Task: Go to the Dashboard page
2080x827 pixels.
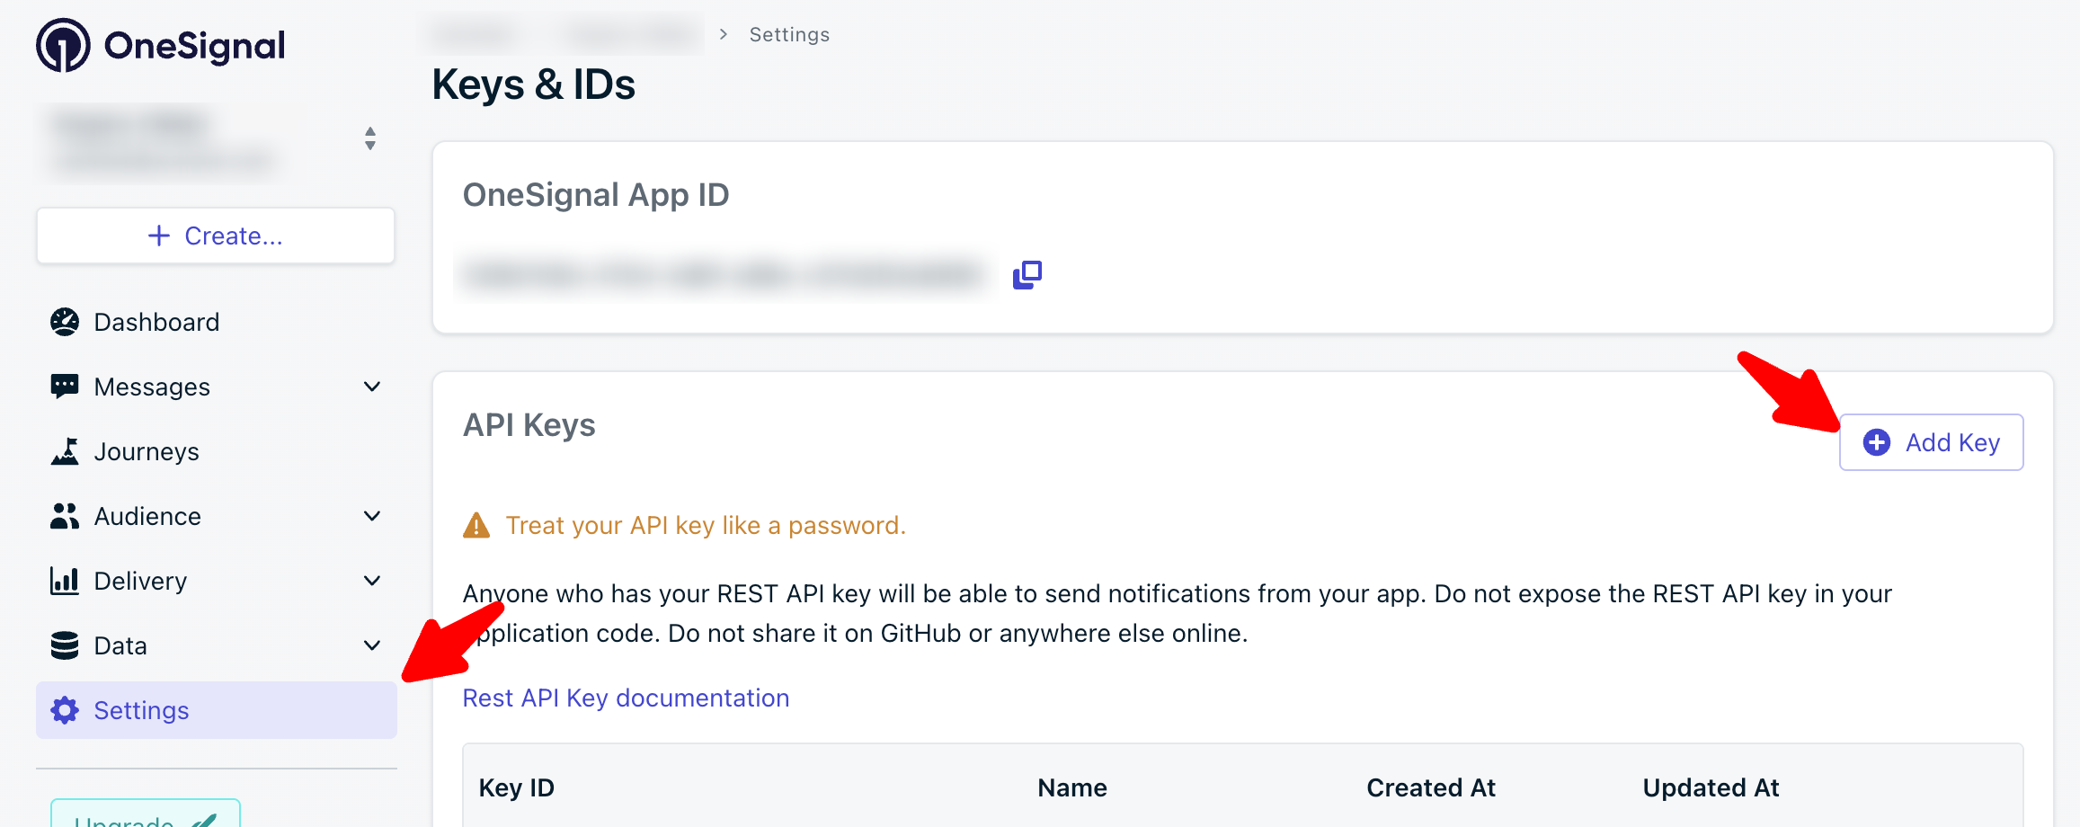Action: (x=156, y=322)
